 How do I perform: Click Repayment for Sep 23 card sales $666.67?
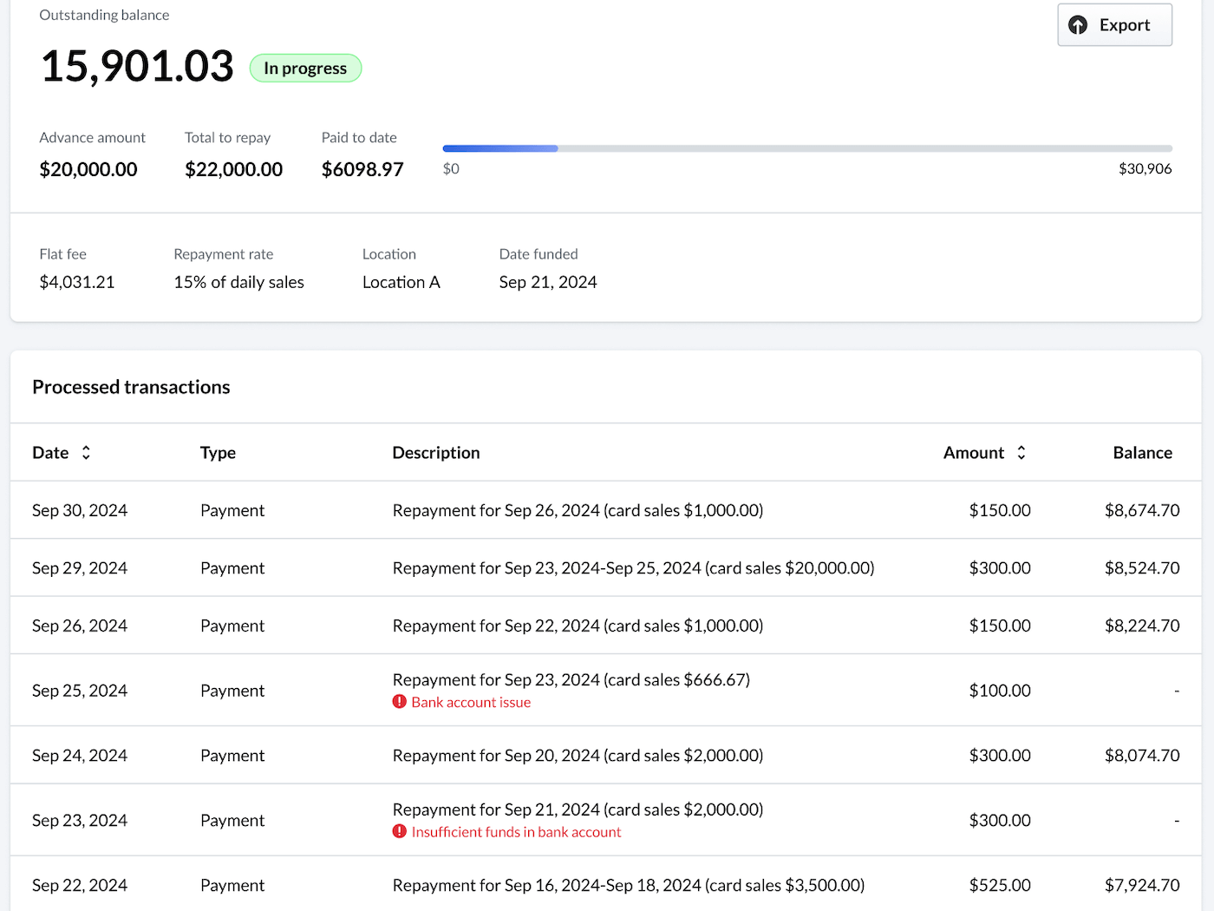click(x=571, y=679)
